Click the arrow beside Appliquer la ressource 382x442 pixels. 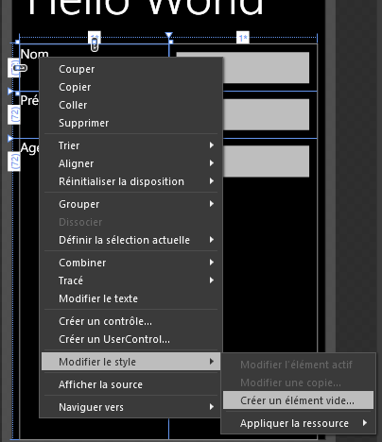click(365, 423)
